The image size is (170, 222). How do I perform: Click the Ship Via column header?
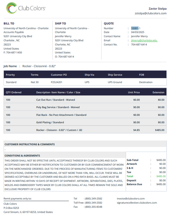(89, 75)
